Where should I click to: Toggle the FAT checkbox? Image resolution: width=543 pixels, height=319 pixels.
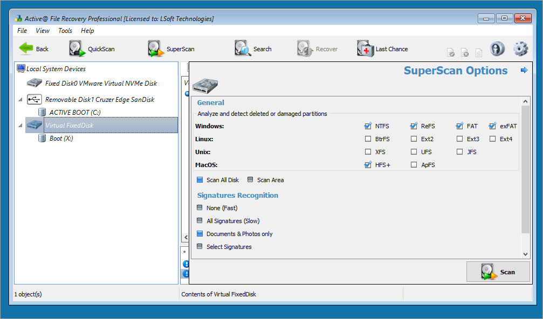pyautogui.click(x=459, y=126)
